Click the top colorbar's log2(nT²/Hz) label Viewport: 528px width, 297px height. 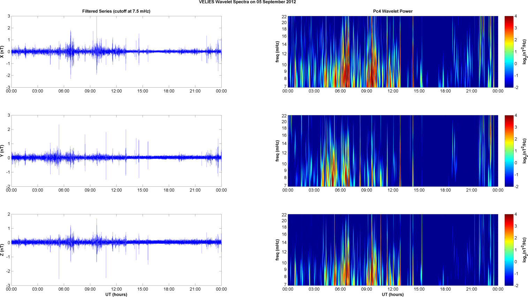[x=525, y=52]
